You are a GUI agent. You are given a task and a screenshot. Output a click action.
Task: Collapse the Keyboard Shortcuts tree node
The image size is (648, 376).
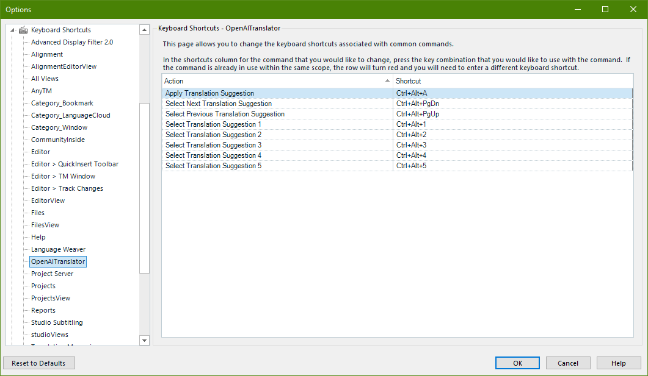coord(12,30)
